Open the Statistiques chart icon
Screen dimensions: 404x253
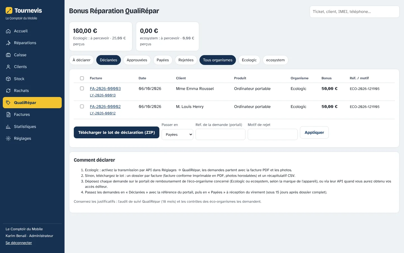[x=8, y=127]
